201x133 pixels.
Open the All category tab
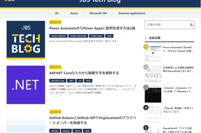point(57,13)
